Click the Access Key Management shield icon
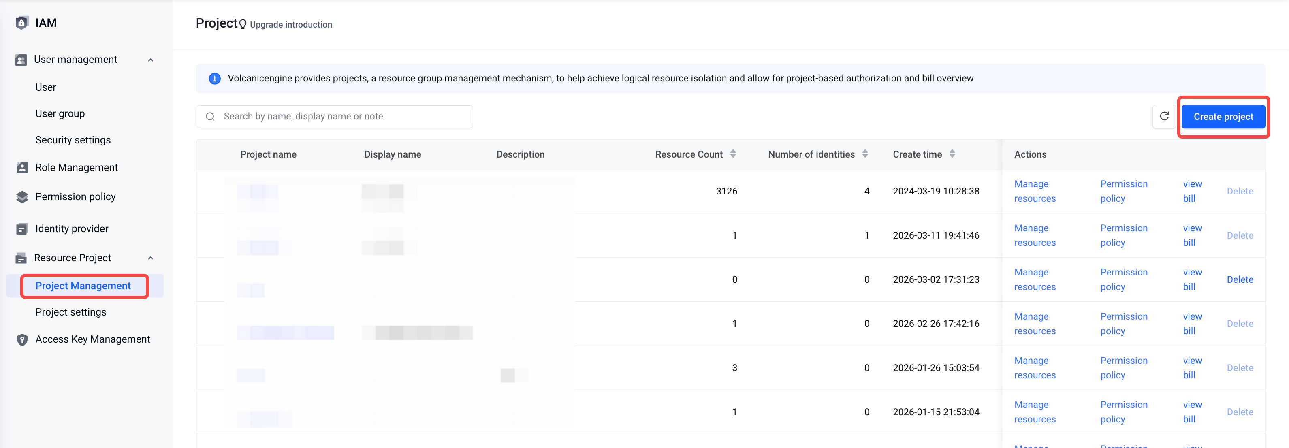1289x448 pixels. pyautogui.click(x=22, y=339)
